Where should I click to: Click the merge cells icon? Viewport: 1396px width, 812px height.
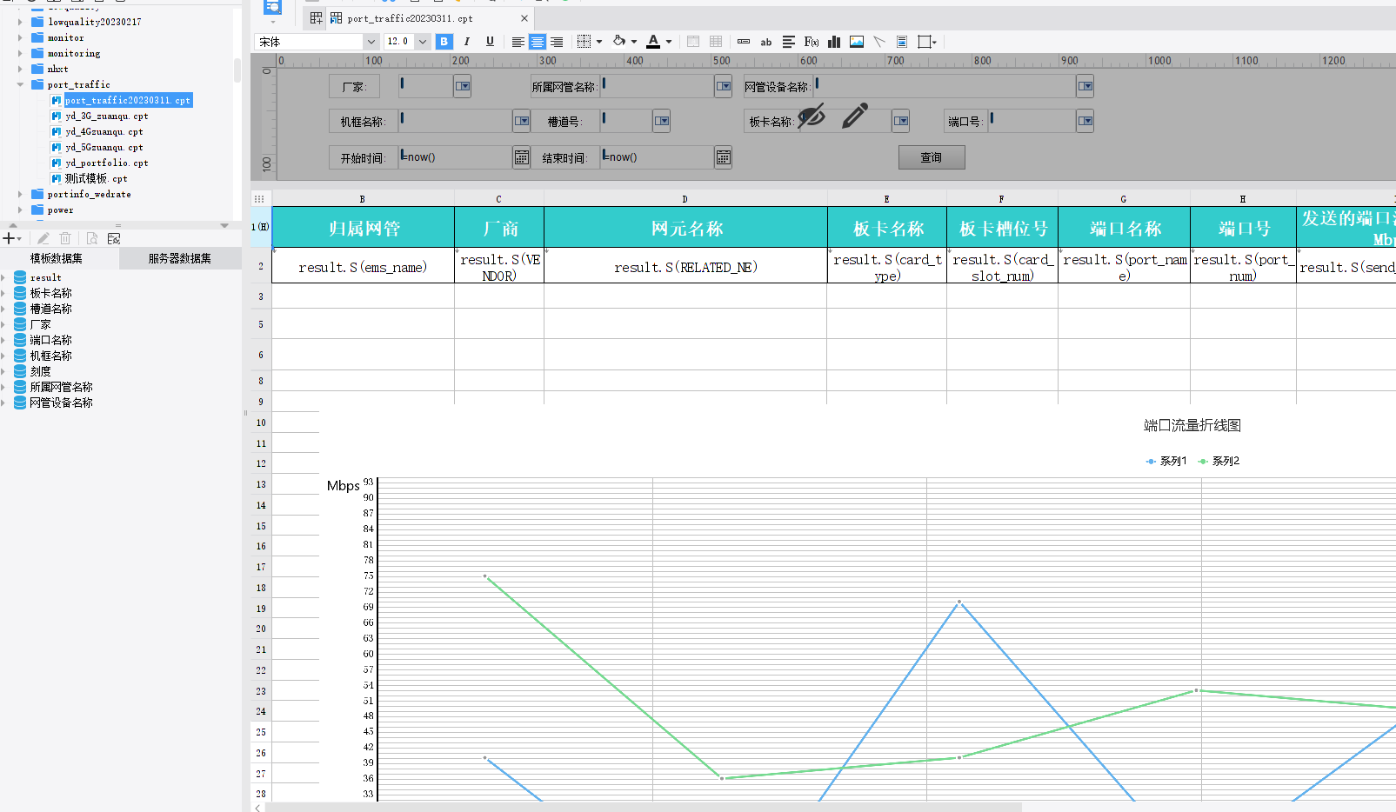[x=693, y=42]
